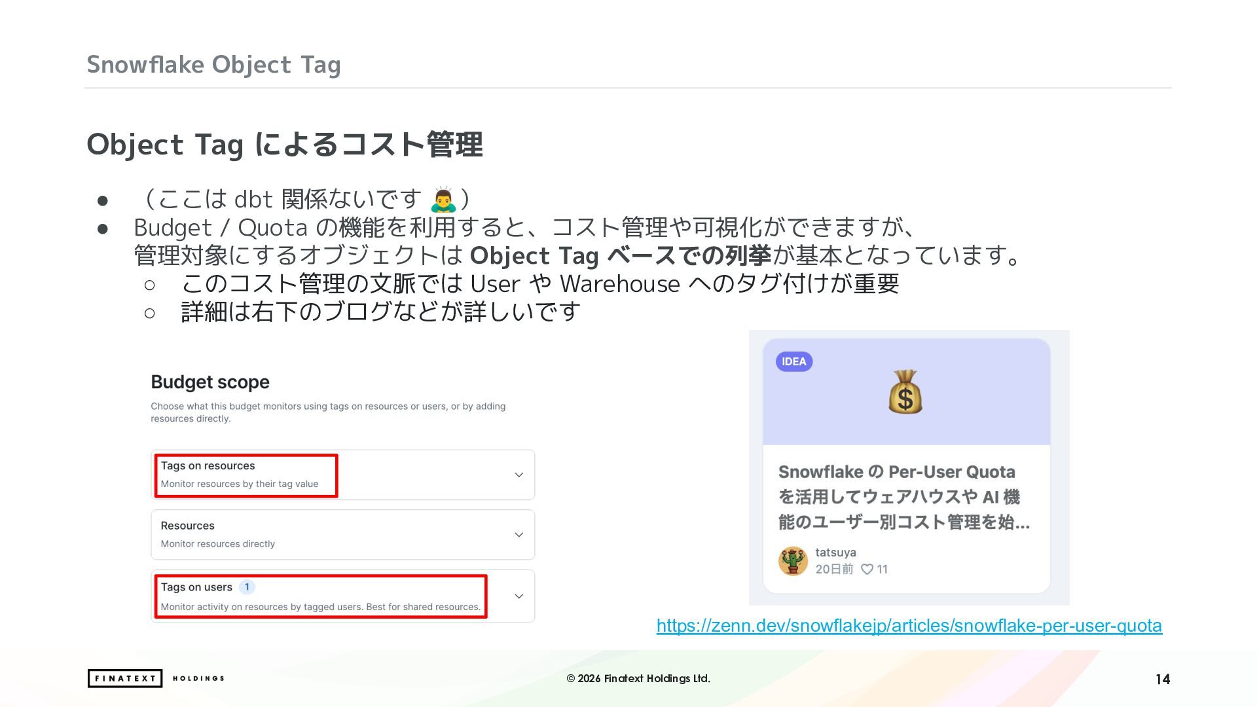The image size is (1257, 707).
Task: Click 'Monitor resources by their tag value' text
Action: coord(240,484)
